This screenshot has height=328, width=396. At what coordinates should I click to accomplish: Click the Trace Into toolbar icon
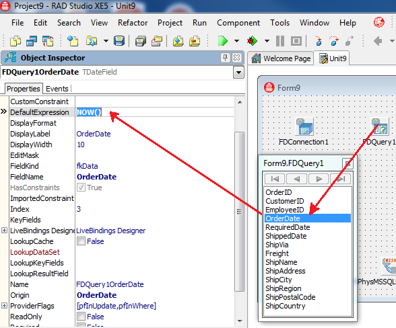tap(319, 41)
